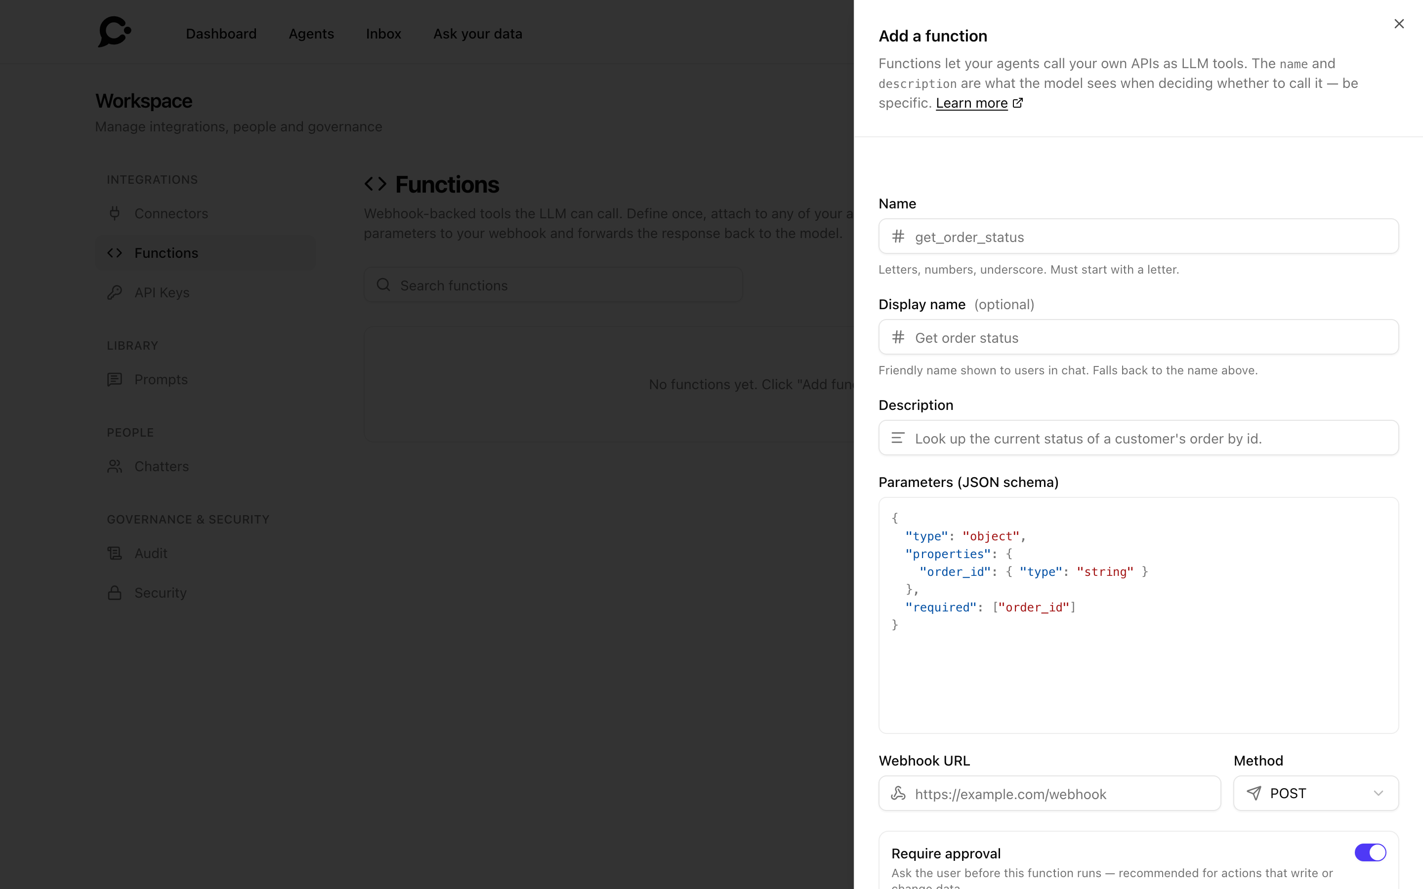
Task: Open the Method POST dropdown
Action: 1315,793
